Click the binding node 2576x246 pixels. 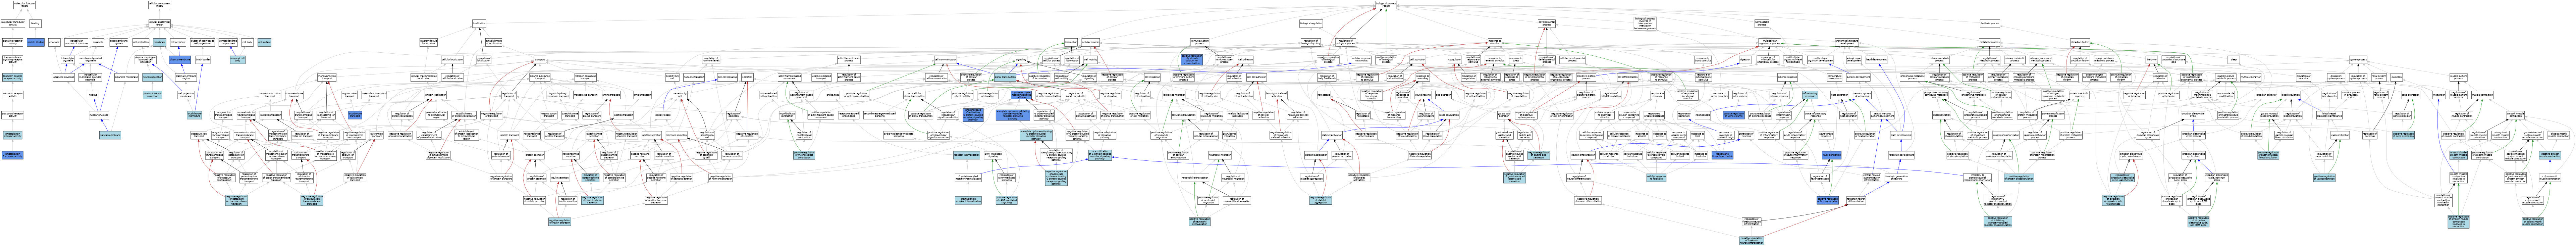coord(35,23)
